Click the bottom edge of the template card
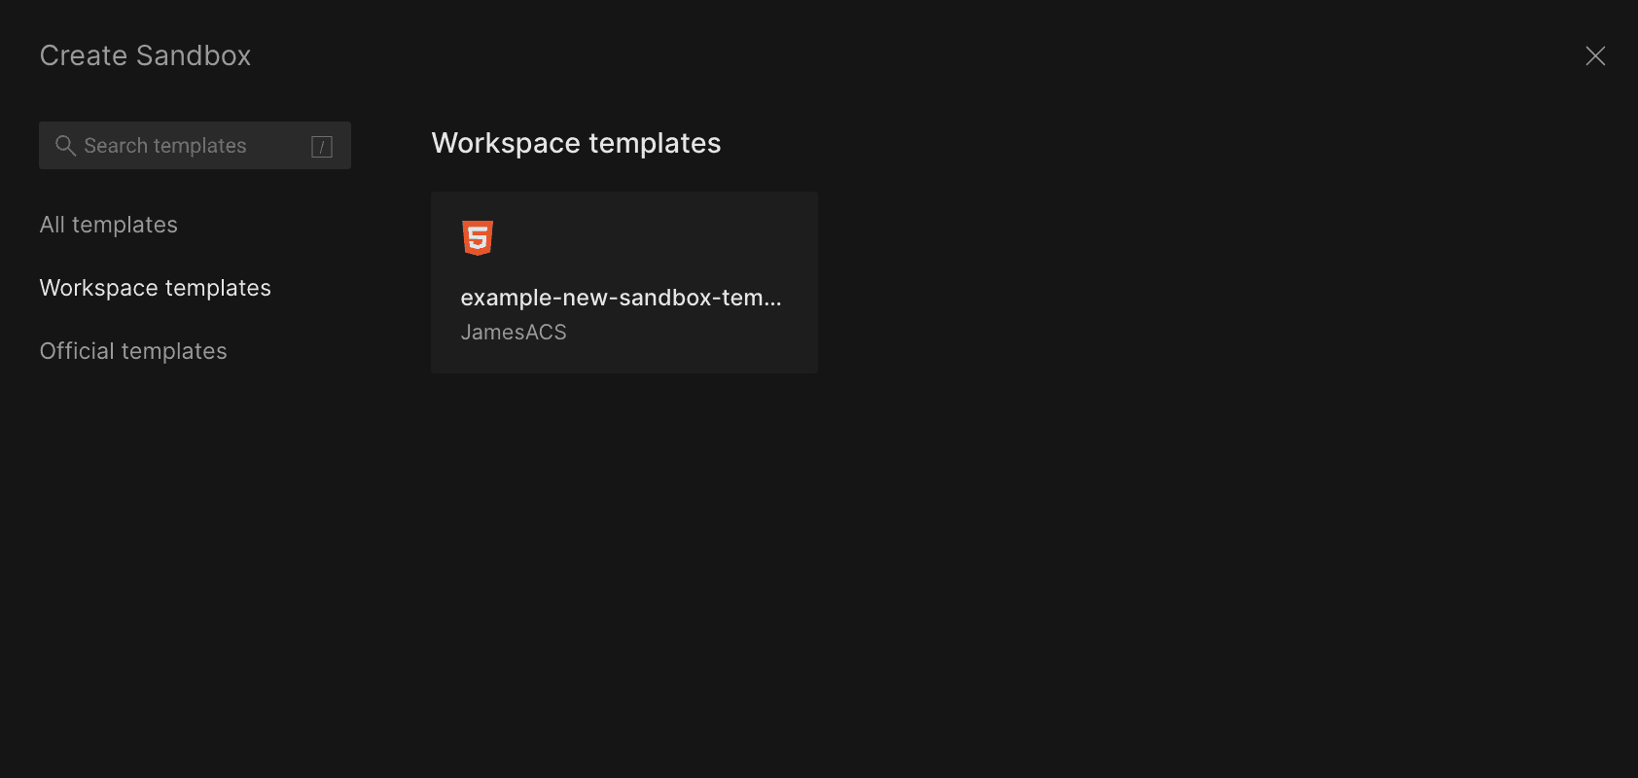 [623, 370]
